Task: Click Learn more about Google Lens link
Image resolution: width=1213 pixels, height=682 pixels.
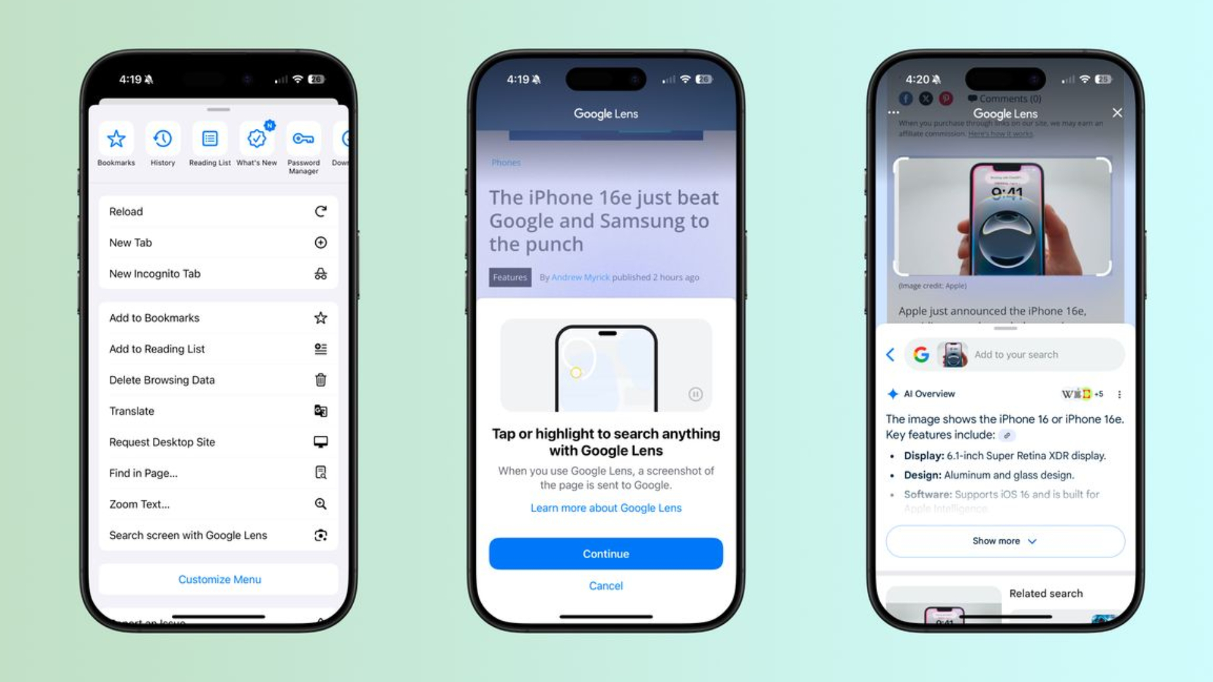Action: [606, 507]
